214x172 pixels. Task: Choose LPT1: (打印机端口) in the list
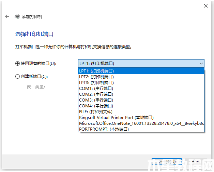click(x=141, y=71)
